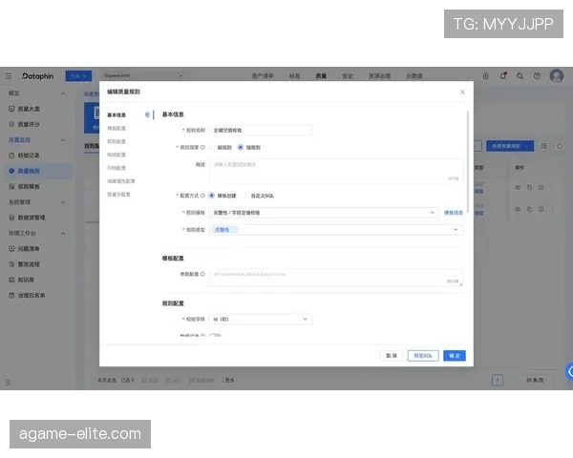Open the 规则类型 dropdown with 完整性 tag

[336, 230]
